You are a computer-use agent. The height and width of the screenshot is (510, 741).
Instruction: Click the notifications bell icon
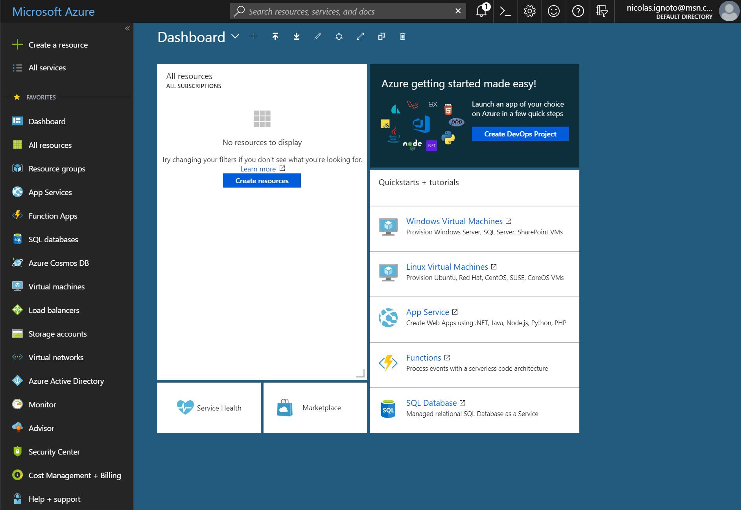click(x=481, y=11)
